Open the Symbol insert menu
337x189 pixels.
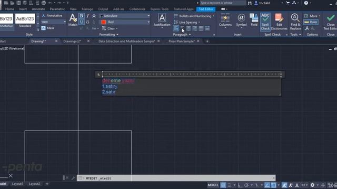click(241, 21)
